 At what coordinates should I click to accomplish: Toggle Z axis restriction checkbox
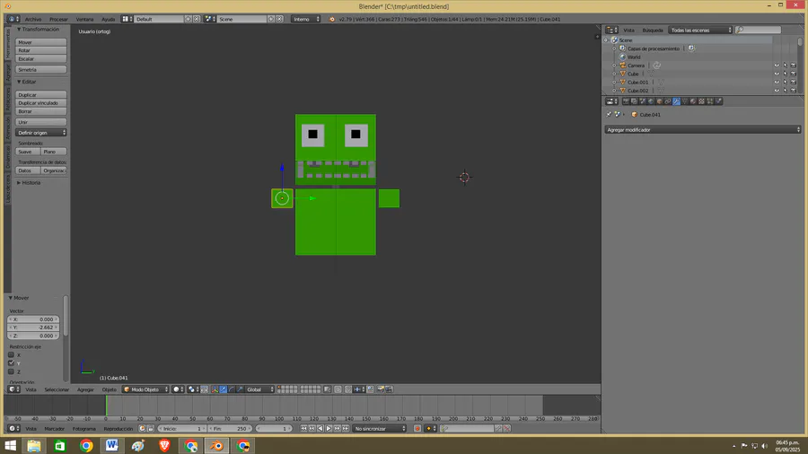[x=12, y=371]
